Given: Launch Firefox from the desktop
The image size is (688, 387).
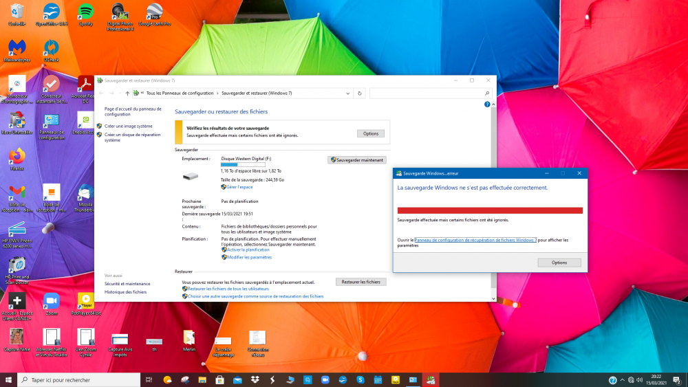Looking at the screenshot, I should [17, 155].
